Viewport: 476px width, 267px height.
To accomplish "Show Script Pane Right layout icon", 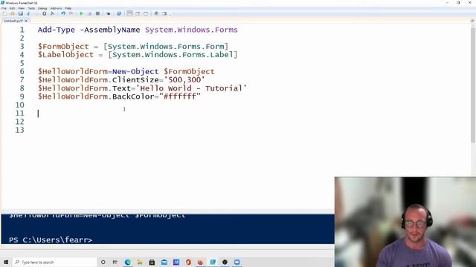I will coord(138,13).
